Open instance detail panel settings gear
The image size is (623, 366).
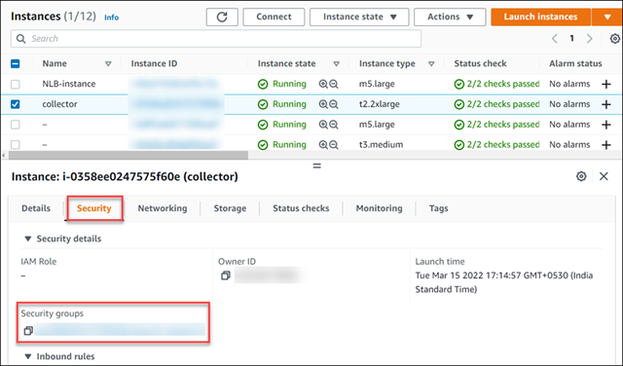click(x=581, y=176)
